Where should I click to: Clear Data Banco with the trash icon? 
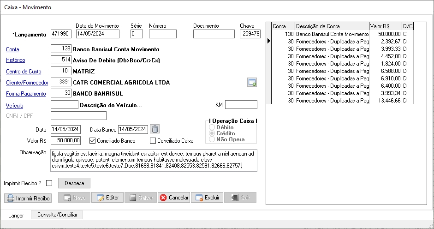point(155,129)
